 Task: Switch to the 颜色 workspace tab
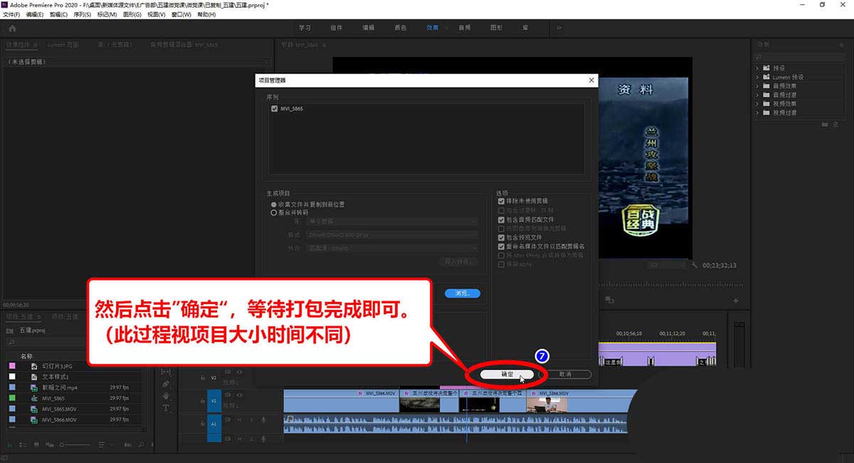pyautogui.click(x=401, y=28)
